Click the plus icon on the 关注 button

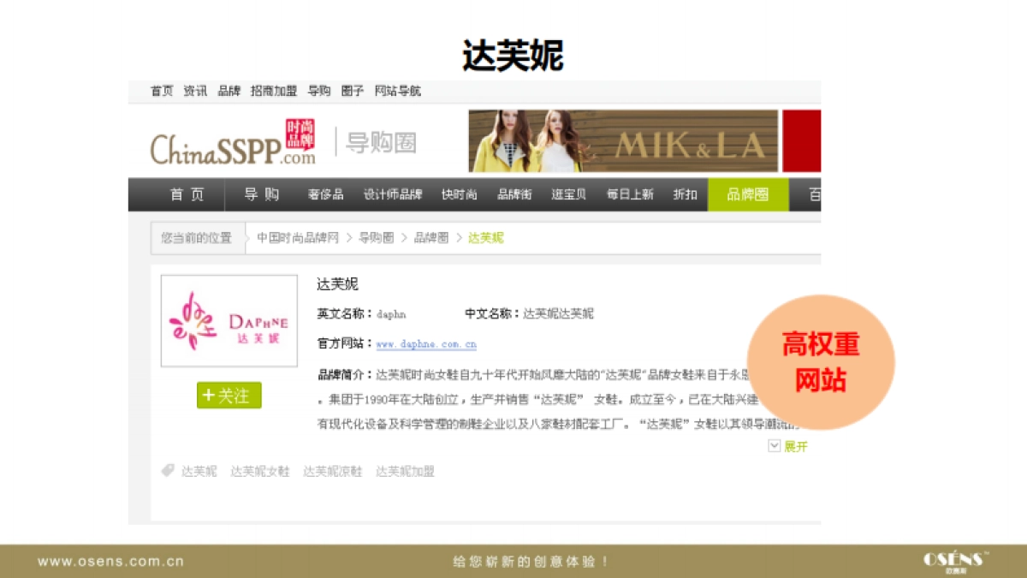[211, 396]
